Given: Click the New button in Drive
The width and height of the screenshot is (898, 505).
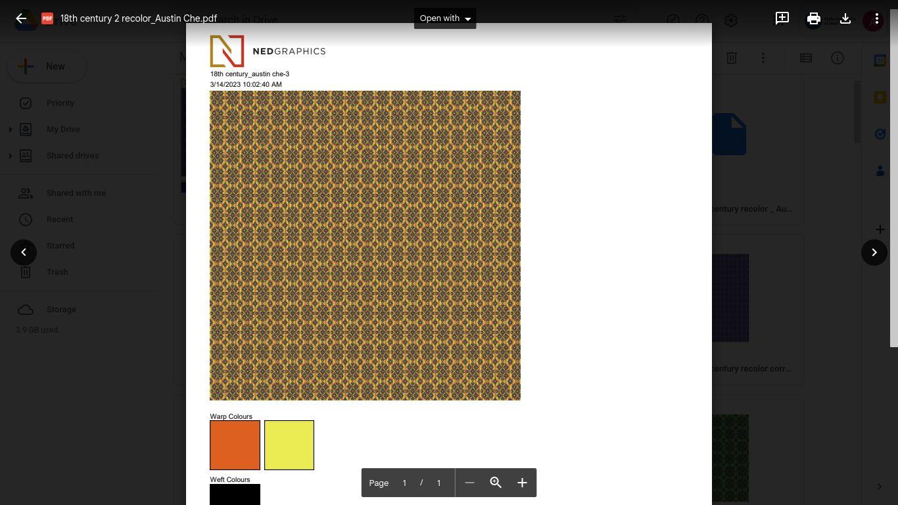Looking at the screenshot, I should 46,66.
